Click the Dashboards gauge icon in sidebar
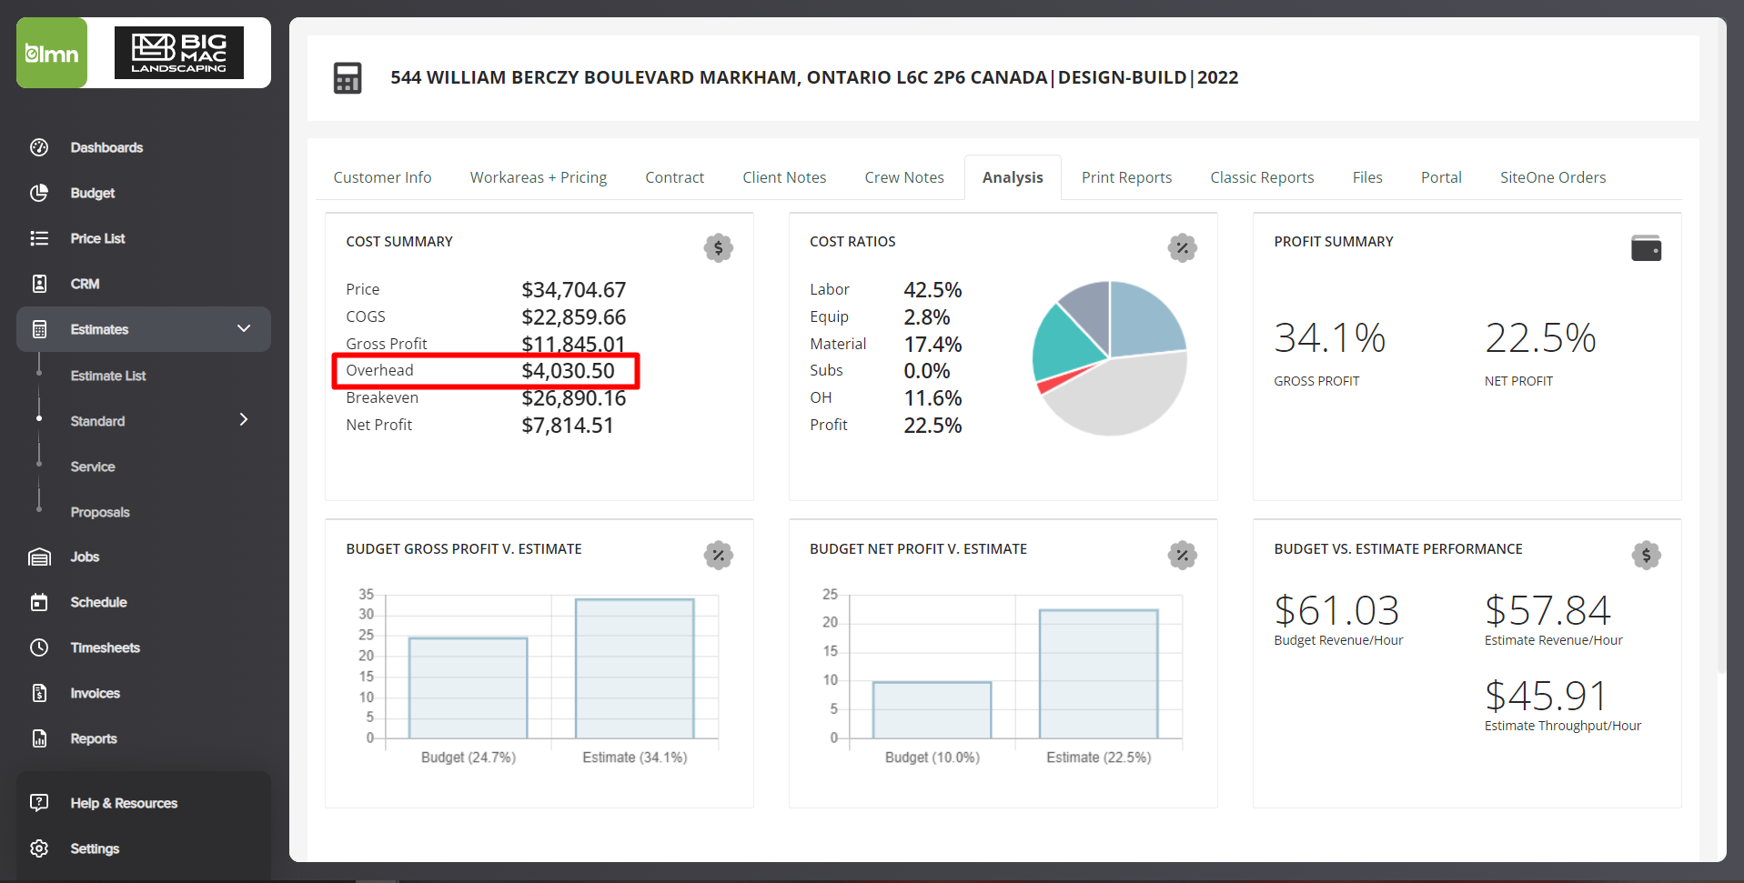The image size is (1744, 883). tap(39, 147)
